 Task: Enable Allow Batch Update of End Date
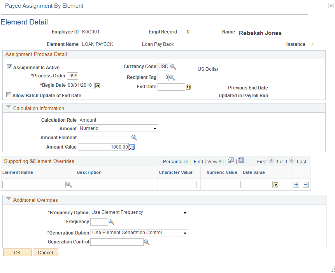(9, 95)
